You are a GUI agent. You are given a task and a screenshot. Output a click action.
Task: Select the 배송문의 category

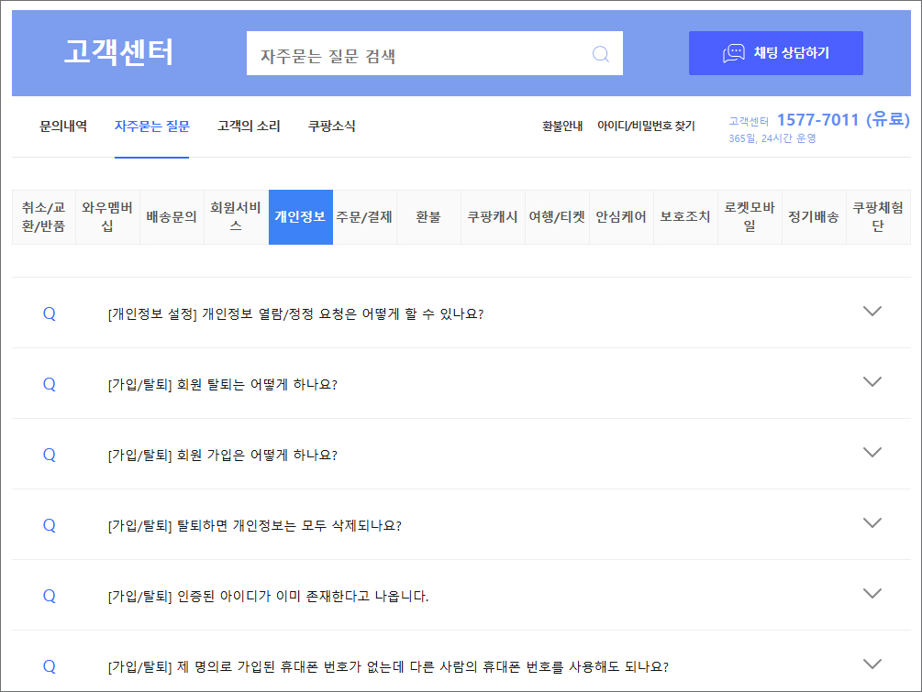coord(172,216)
